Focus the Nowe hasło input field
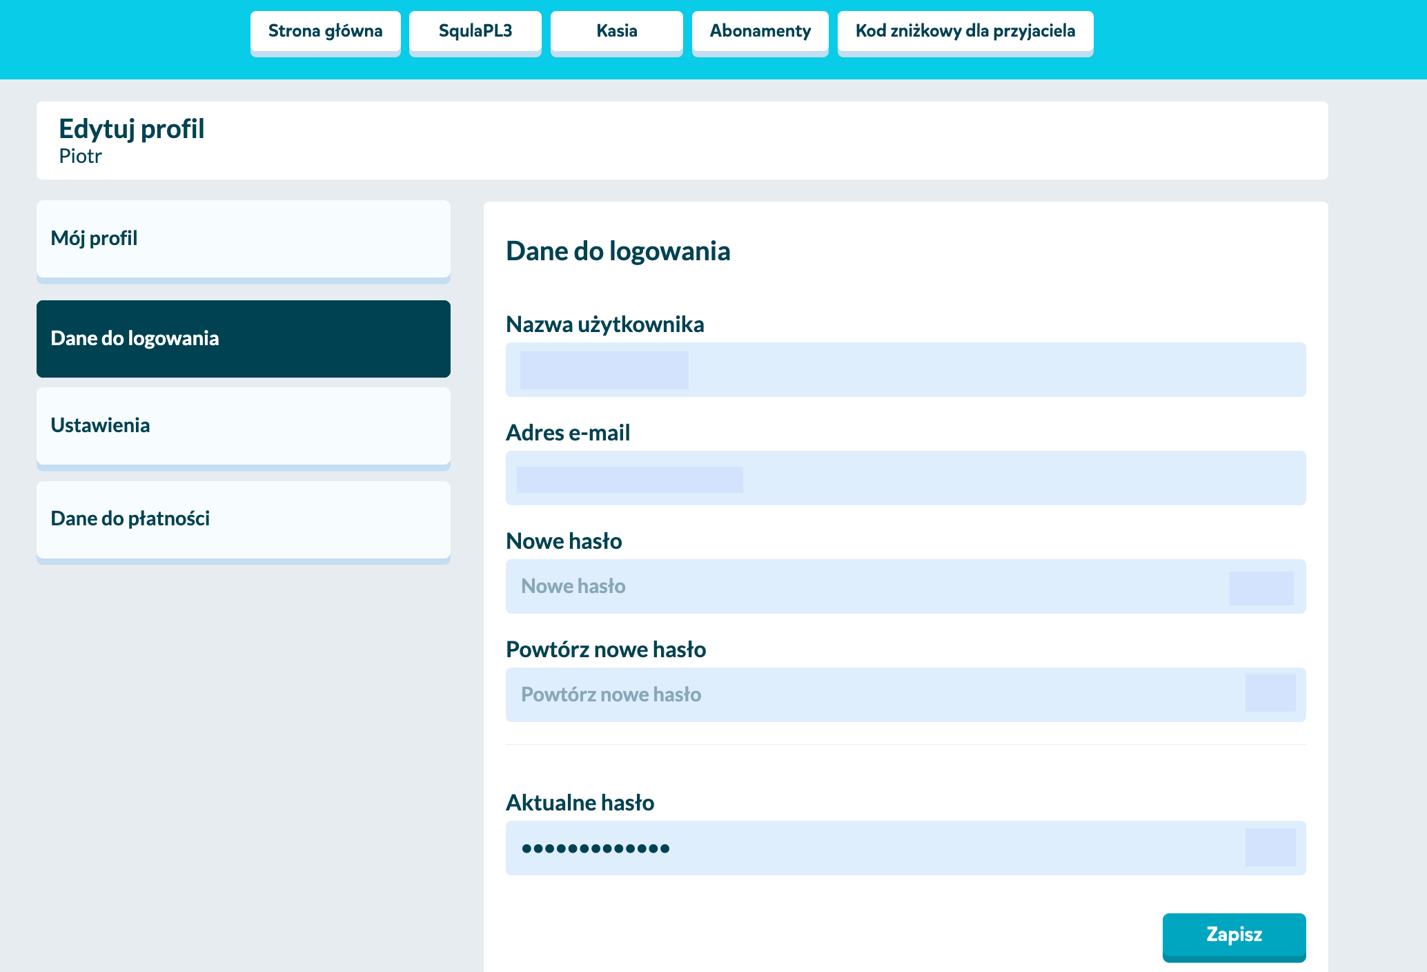The height and width of the screenshot is (972, 1427). (905, 587)
